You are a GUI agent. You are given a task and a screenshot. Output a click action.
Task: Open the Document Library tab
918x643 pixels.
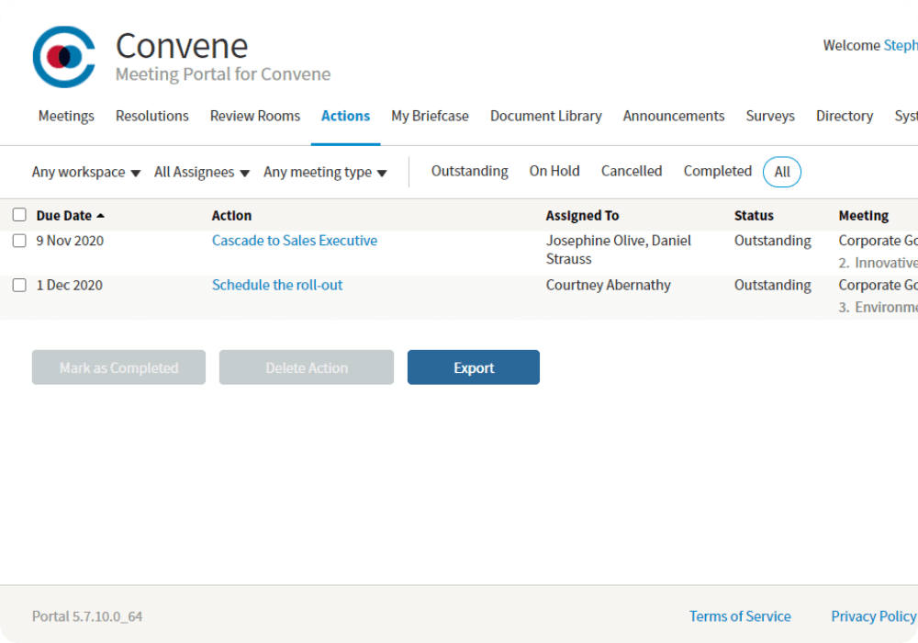tap(545, 116)
